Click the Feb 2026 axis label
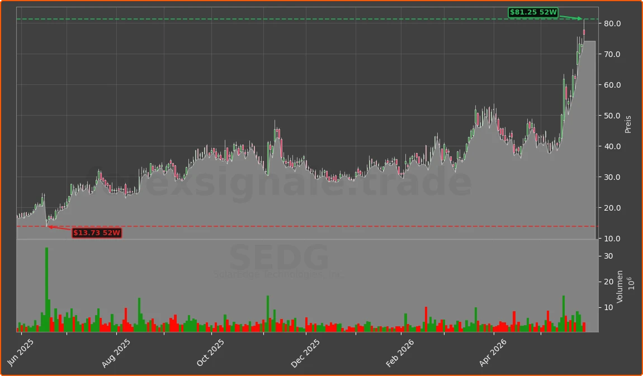The image size is (643, 376). pyautogui.click(x=401, y=353)
